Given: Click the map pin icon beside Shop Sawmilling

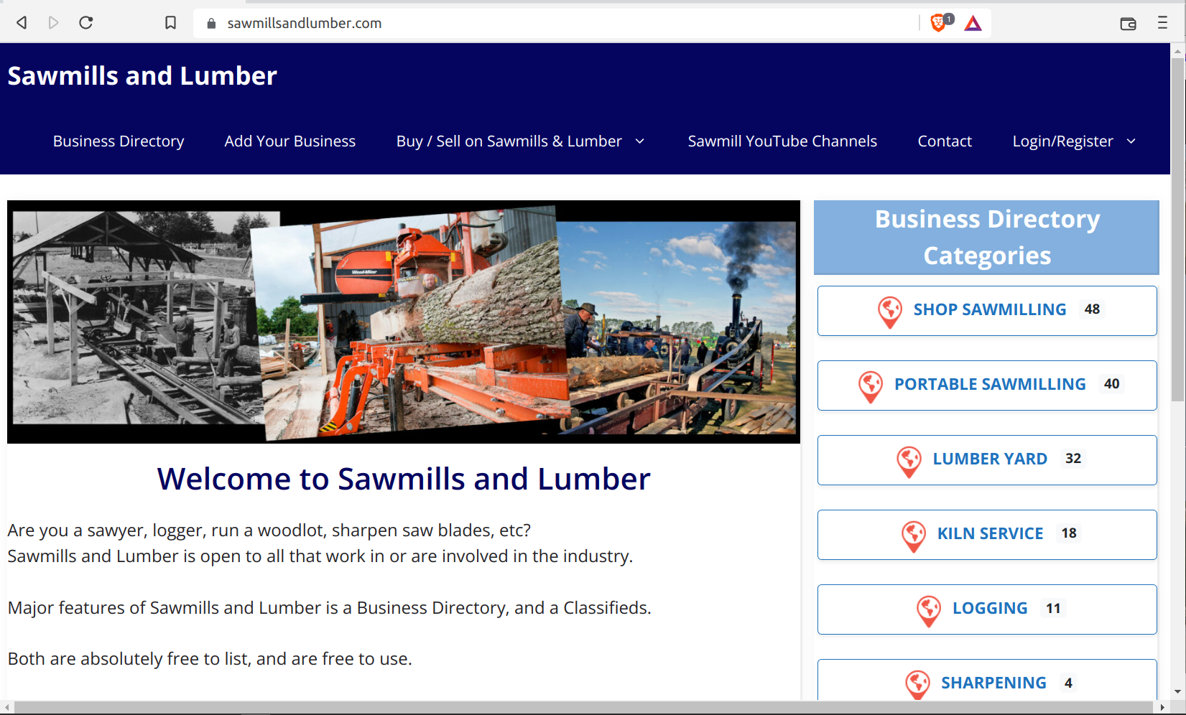Looking at the screenshot, I should click(x=889, y=312).
